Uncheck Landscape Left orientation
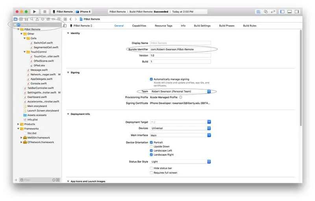The image size is (315, 201). (x=151, y=151)
